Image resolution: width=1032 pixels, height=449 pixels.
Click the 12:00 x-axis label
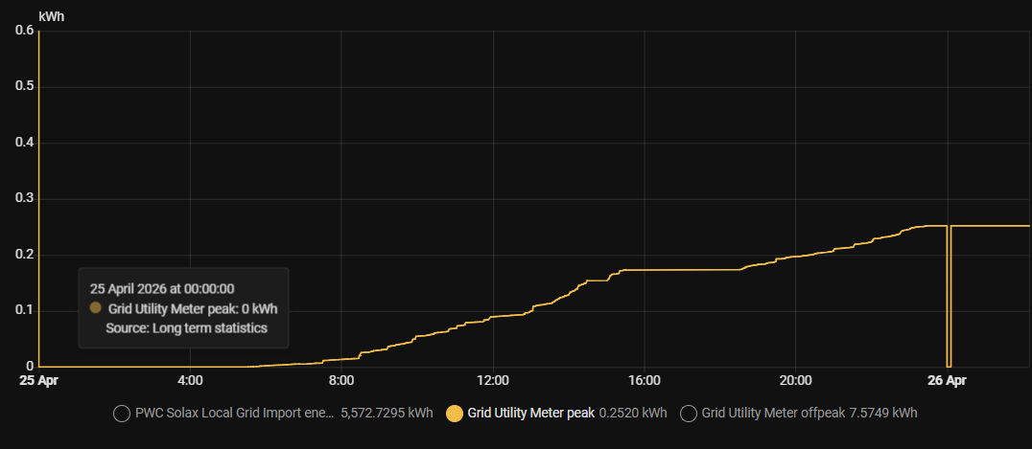pos(493,380)
